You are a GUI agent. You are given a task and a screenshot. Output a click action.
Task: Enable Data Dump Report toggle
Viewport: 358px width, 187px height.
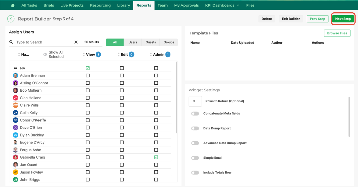coord(195,128)
